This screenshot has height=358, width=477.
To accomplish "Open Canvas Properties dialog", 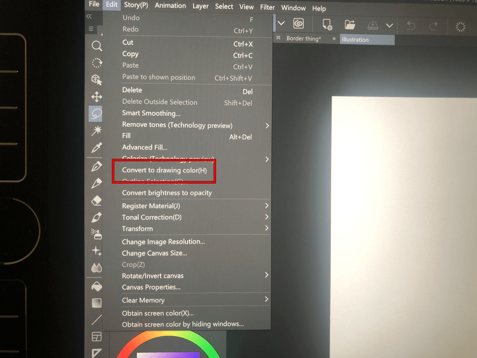I will [151, 287].
